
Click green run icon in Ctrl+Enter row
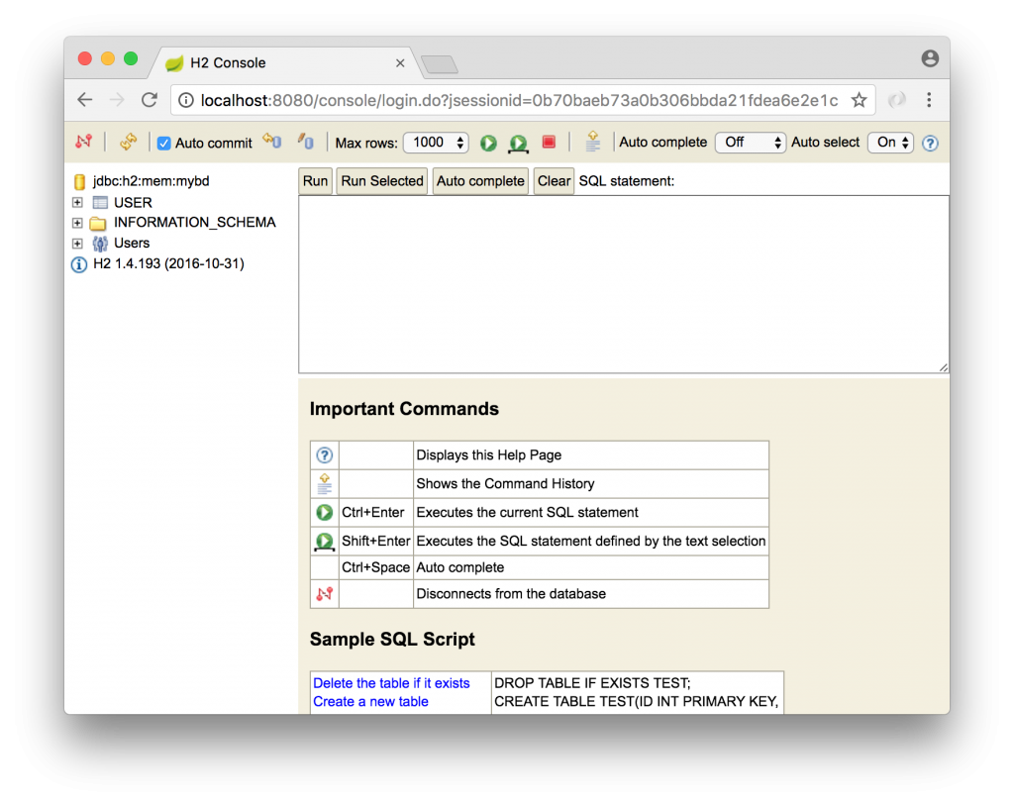(x=324, y=513)
